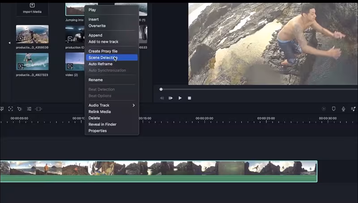Open the audio mixer music note icon
The height and width of the screenshot is (203, 358).
[x=353, y=109]
